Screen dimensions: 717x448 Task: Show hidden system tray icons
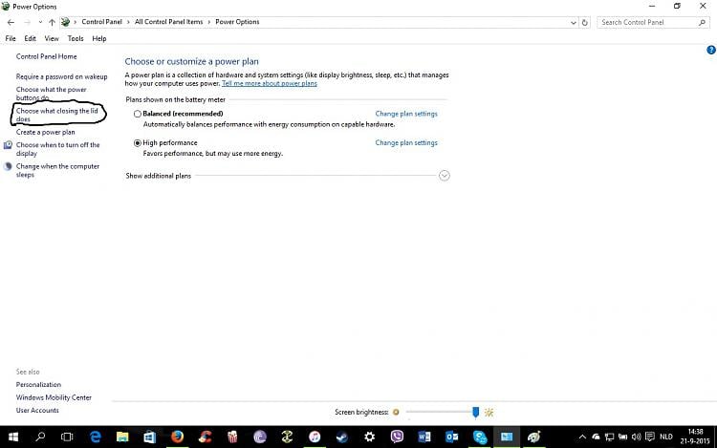pyautogui.click(x=582, y=437)
